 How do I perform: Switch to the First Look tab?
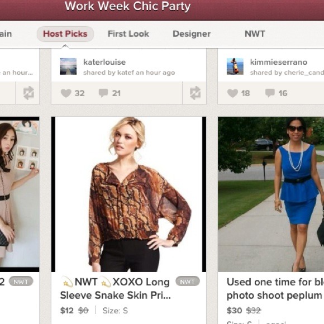coord(128,34)
